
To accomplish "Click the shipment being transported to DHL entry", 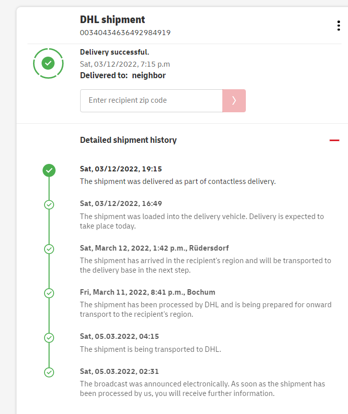I will click(150, 349).
